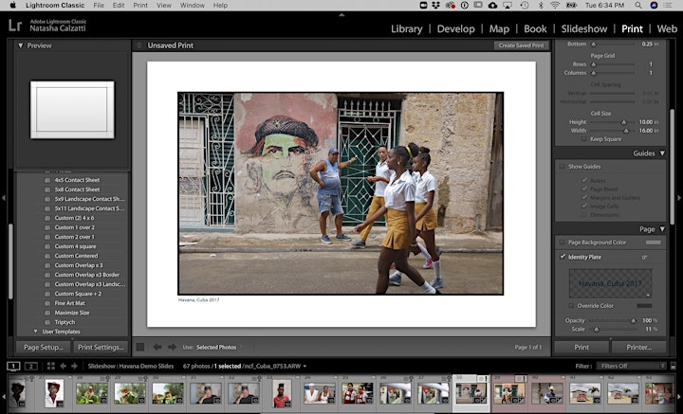
Task: Collapse User Templates folder
Action: [x=36, y=332]
